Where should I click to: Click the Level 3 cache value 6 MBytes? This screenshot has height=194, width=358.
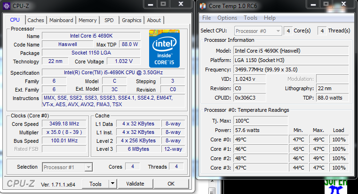point(138,149)
